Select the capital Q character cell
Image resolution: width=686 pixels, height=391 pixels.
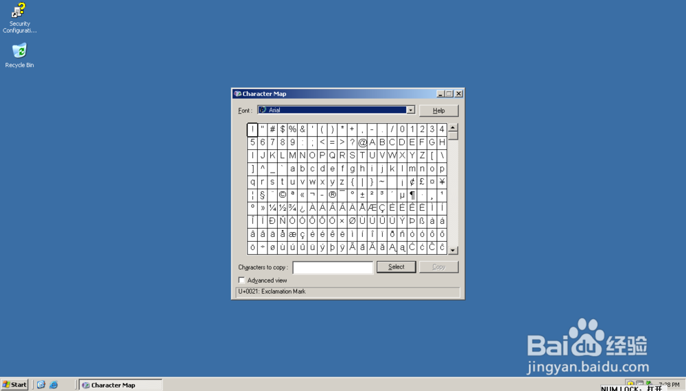(x=332, y=155)
